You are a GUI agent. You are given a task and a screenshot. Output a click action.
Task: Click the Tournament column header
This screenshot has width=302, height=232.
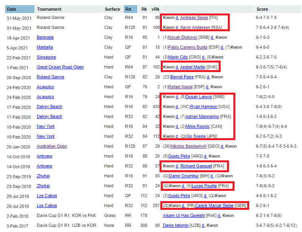point(68,9)
